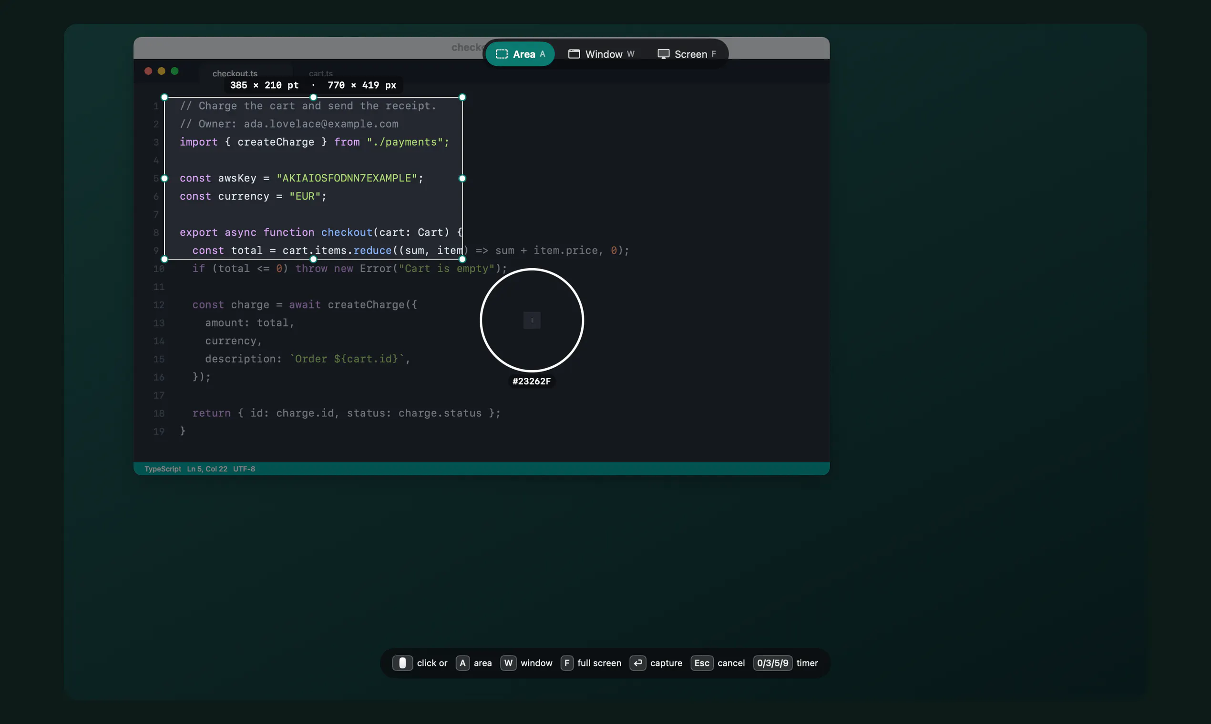Viewport: 1211px width, 724px height.
Task: Click the "./payments" import path
Action: point(405,142)
